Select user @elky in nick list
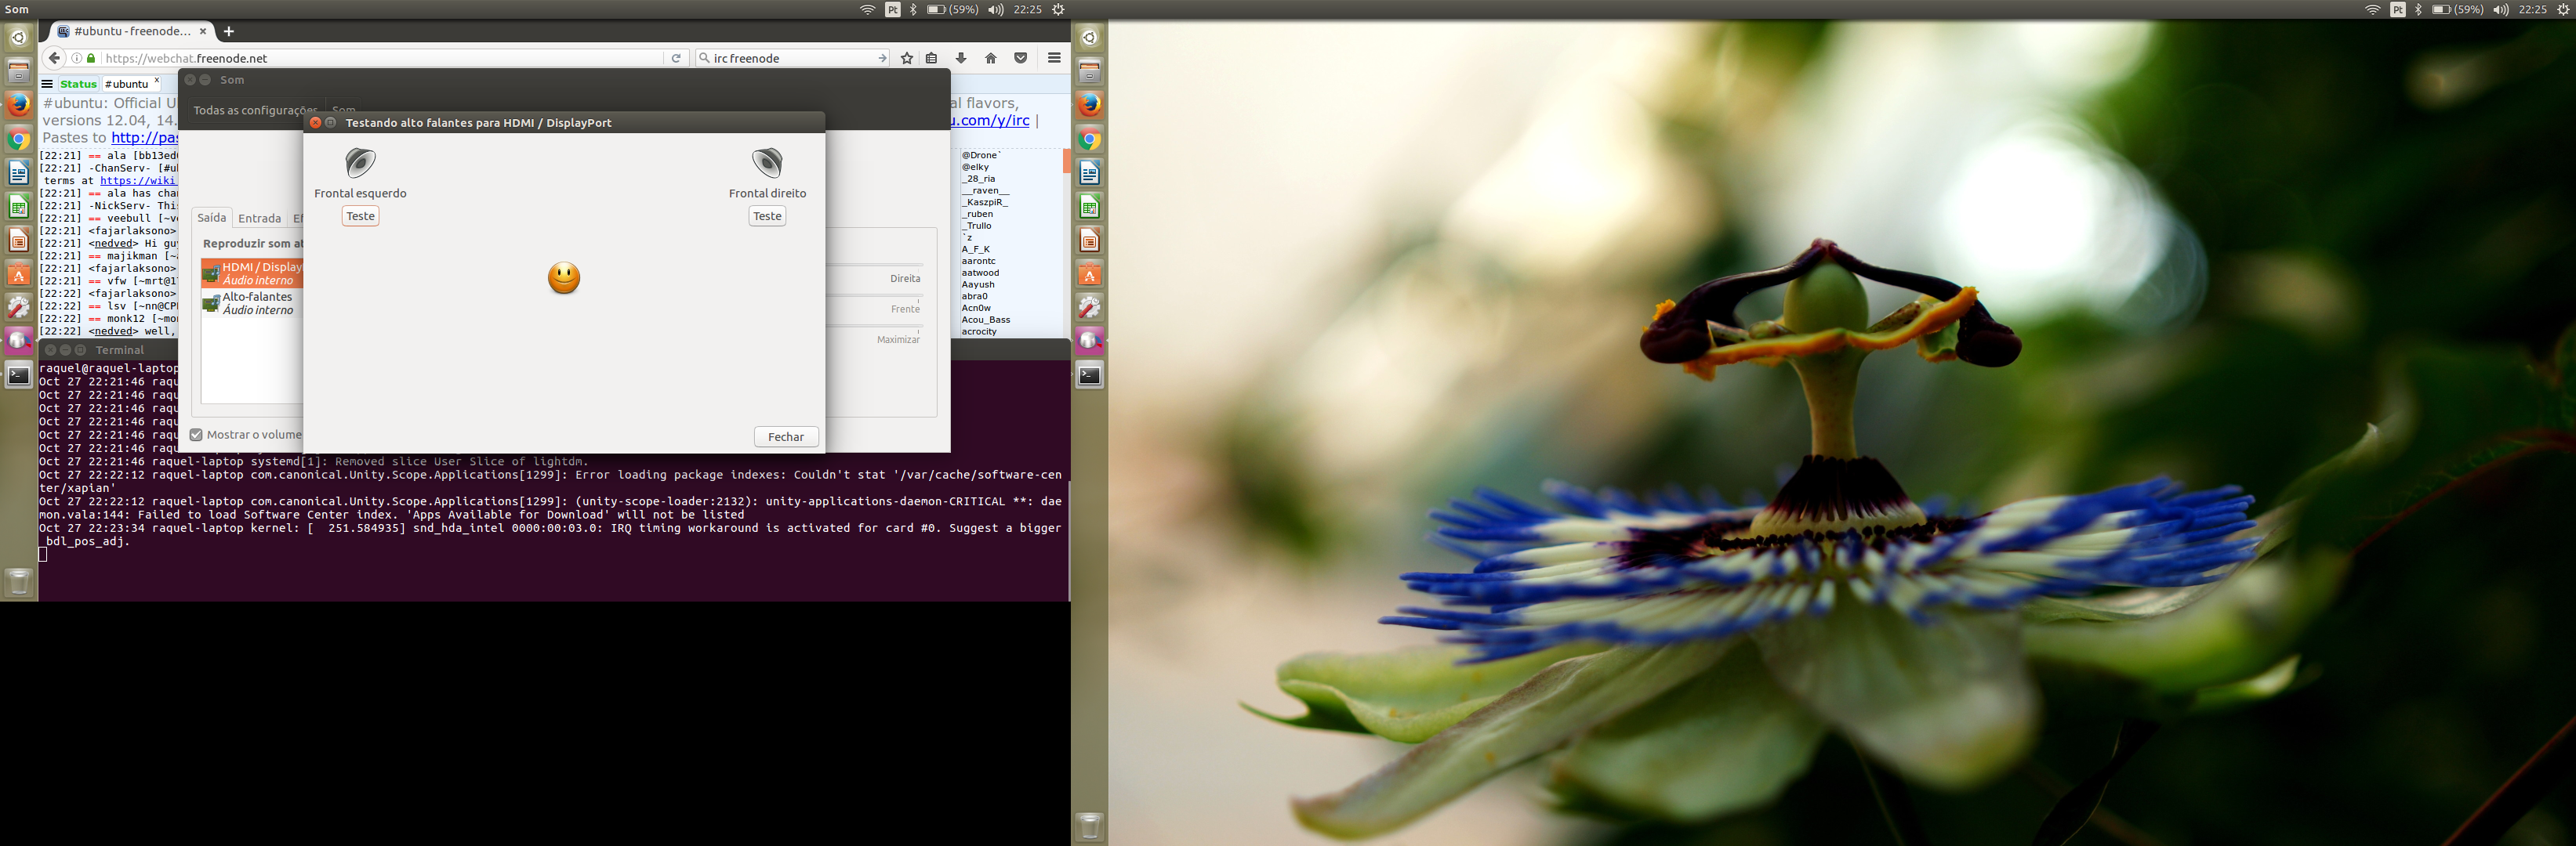The image size is (2576, 846). coord(975,167)
